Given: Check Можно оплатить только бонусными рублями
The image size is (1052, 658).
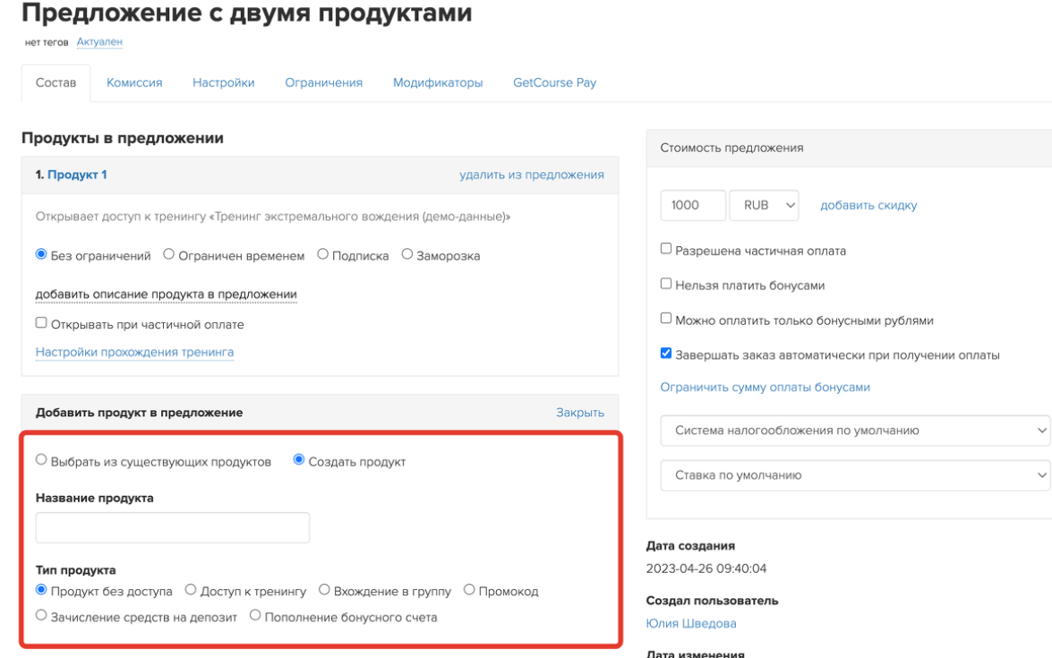Looking at the screenshot, I should point(665,319).
